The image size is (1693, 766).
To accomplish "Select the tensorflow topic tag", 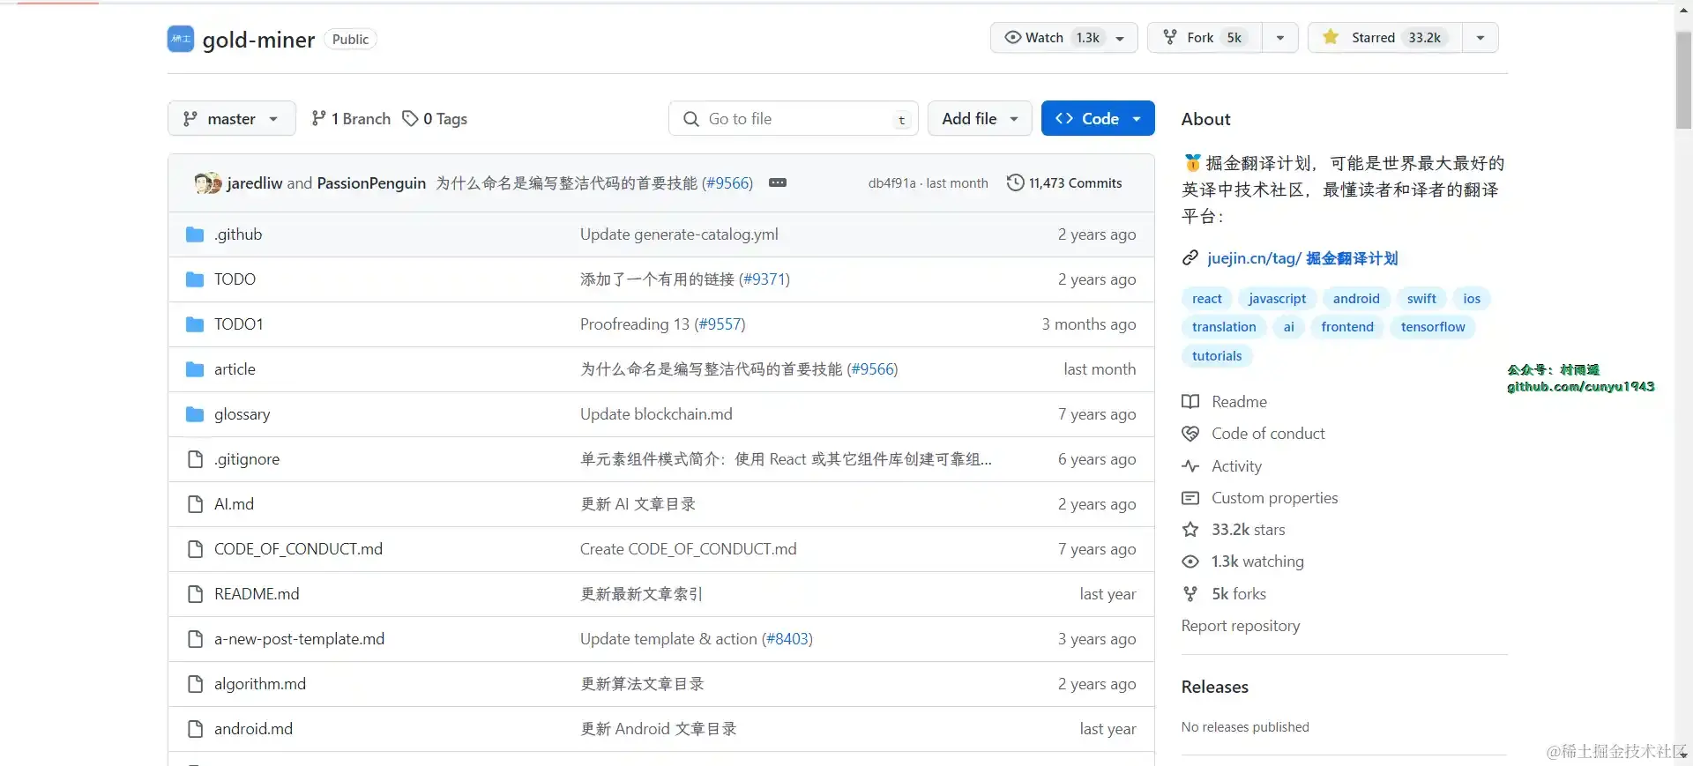I will pyautogui.click(x=1433, y=327).
